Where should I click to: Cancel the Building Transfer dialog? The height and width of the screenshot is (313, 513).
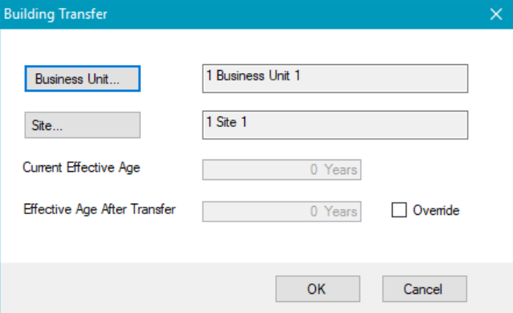(424, 289)
